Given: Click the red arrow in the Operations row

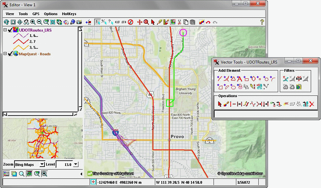Looking at the screenshot, I should pos(220,104).
